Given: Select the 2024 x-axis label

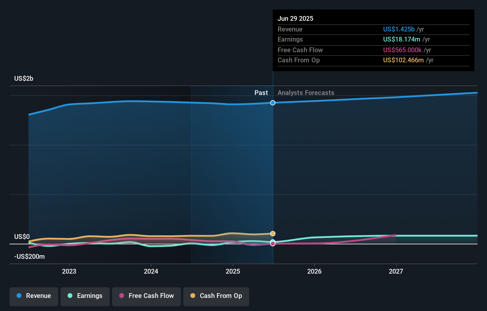Looking at the screenshot, I should (151, 271).
